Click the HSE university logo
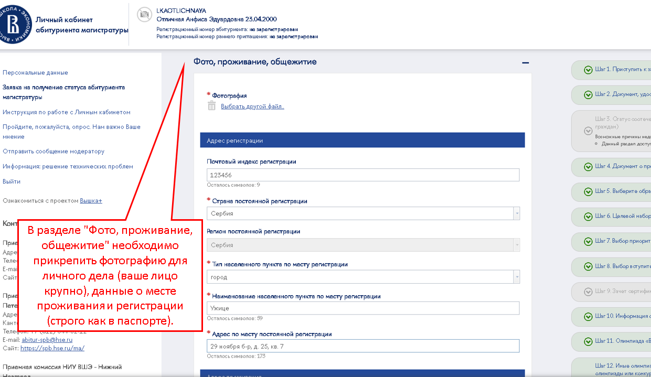Image resolution: width=651 pixels, height=377 pixels. (x=16, y=24)
